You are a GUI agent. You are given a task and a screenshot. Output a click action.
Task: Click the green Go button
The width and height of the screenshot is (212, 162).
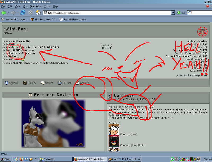(x=181, y=13)
